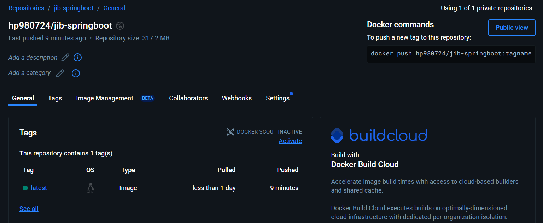Screen dimensions: 543x223
Task: Click the See all tags link
Action: tap(29, 209)
